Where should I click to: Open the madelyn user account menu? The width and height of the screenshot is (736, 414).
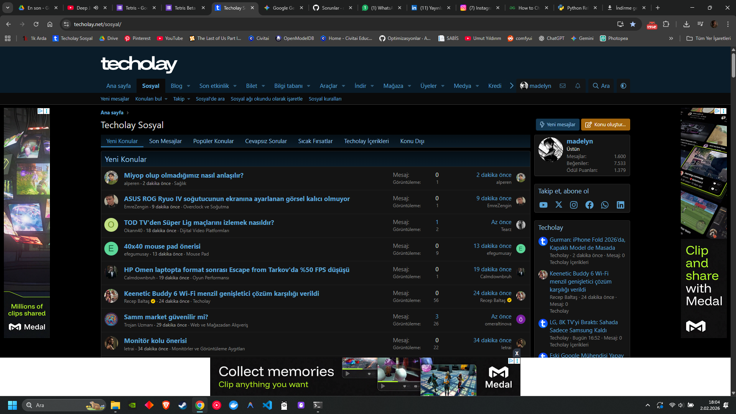click(x=535, y=86)
